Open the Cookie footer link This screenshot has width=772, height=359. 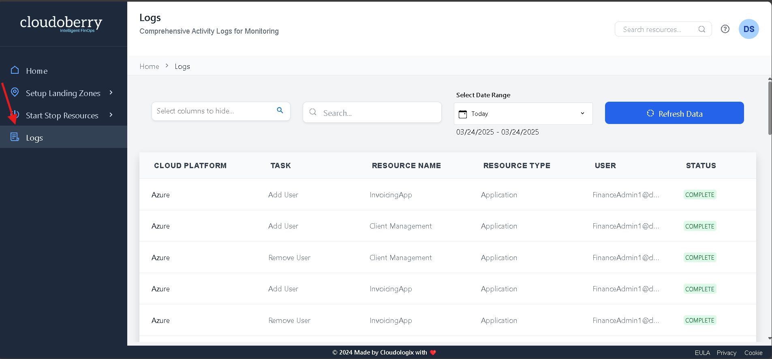[753, 353]
